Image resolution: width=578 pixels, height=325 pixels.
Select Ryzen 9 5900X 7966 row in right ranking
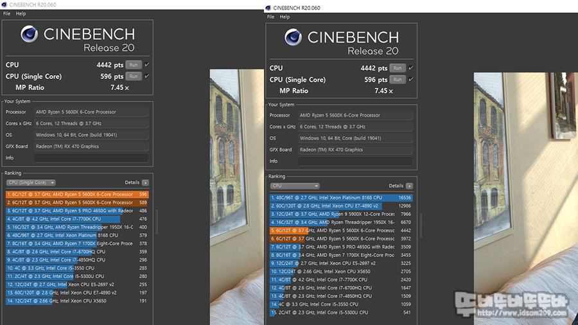click(x=341, y=214)
